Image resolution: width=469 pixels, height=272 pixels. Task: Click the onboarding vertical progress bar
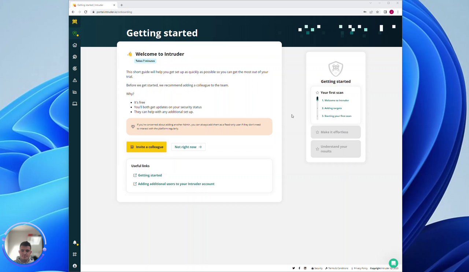(x=318, y=108)
